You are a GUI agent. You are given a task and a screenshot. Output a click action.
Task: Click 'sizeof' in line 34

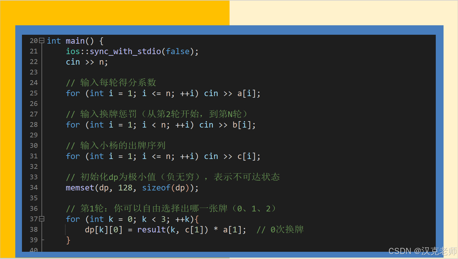(x=156, y=188)
